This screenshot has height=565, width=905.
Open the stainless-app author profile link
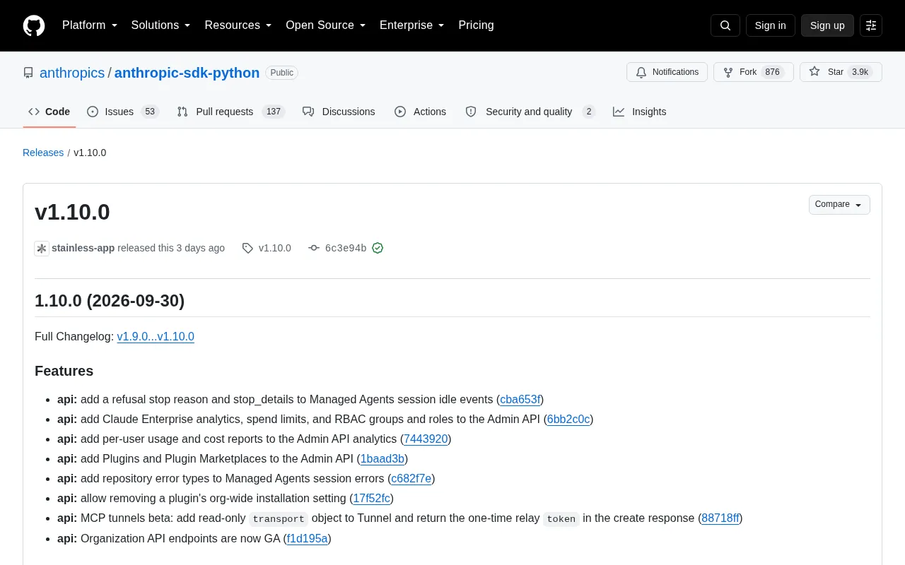click(83, 248)
